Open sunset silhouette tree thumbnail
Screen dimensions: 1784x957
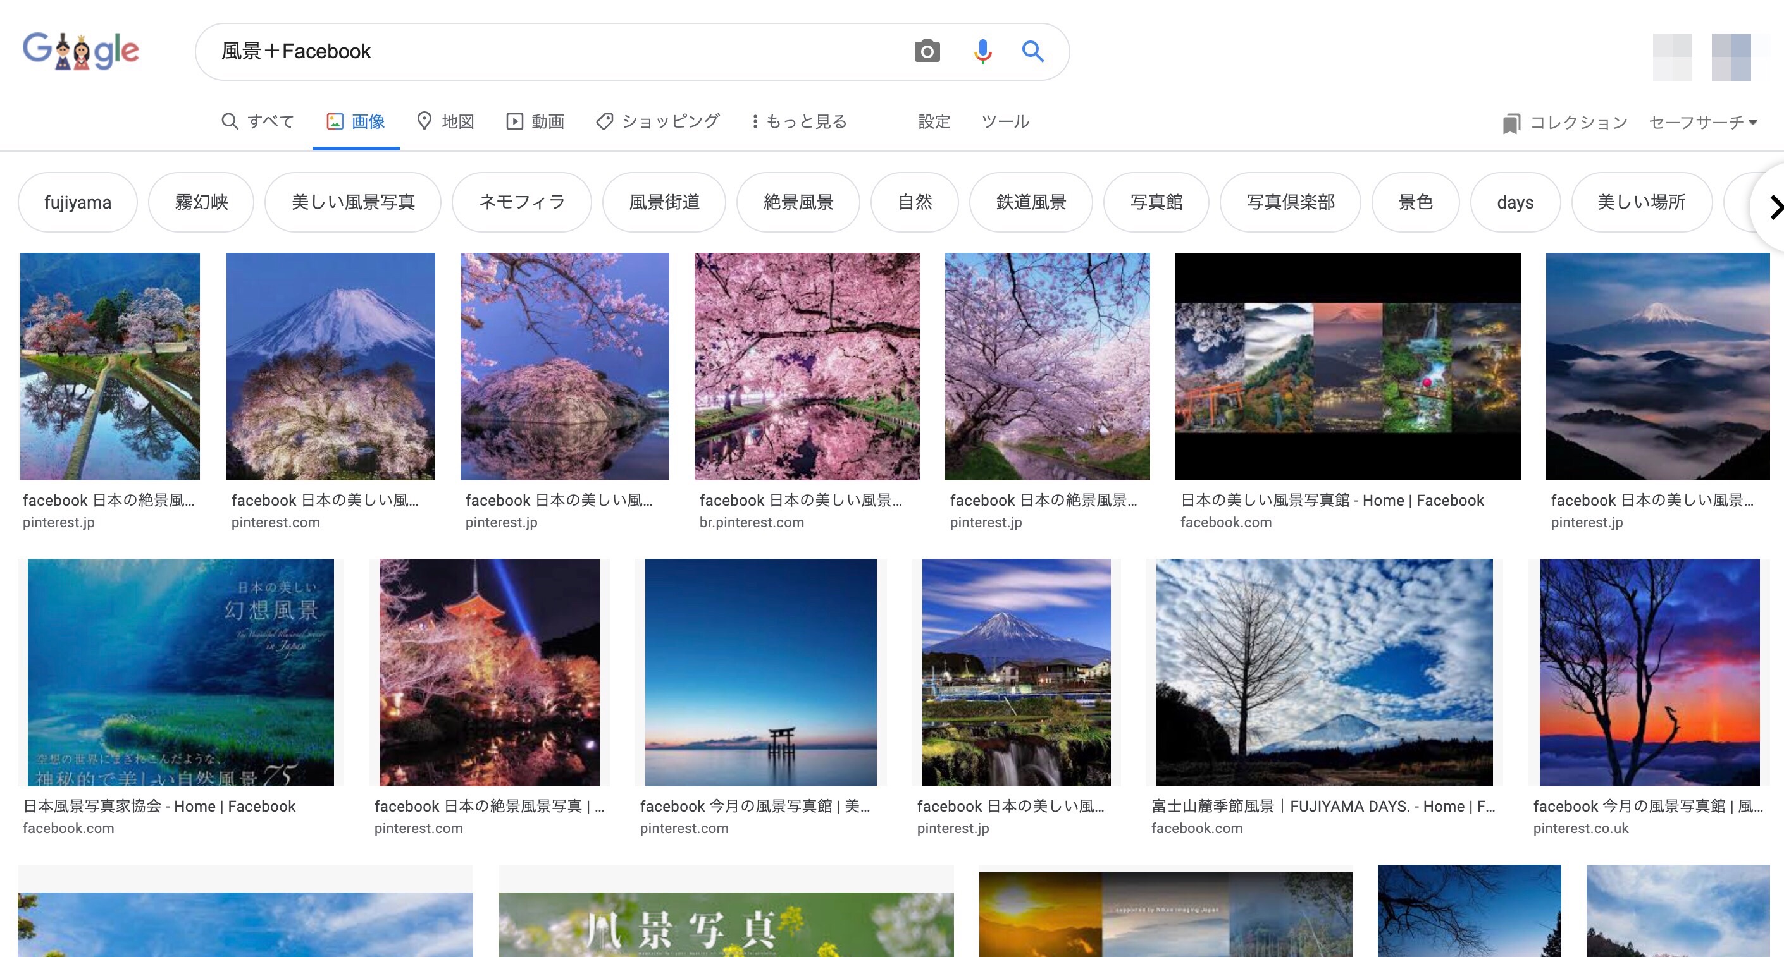pyautogui.click(x=1649, y=672)
